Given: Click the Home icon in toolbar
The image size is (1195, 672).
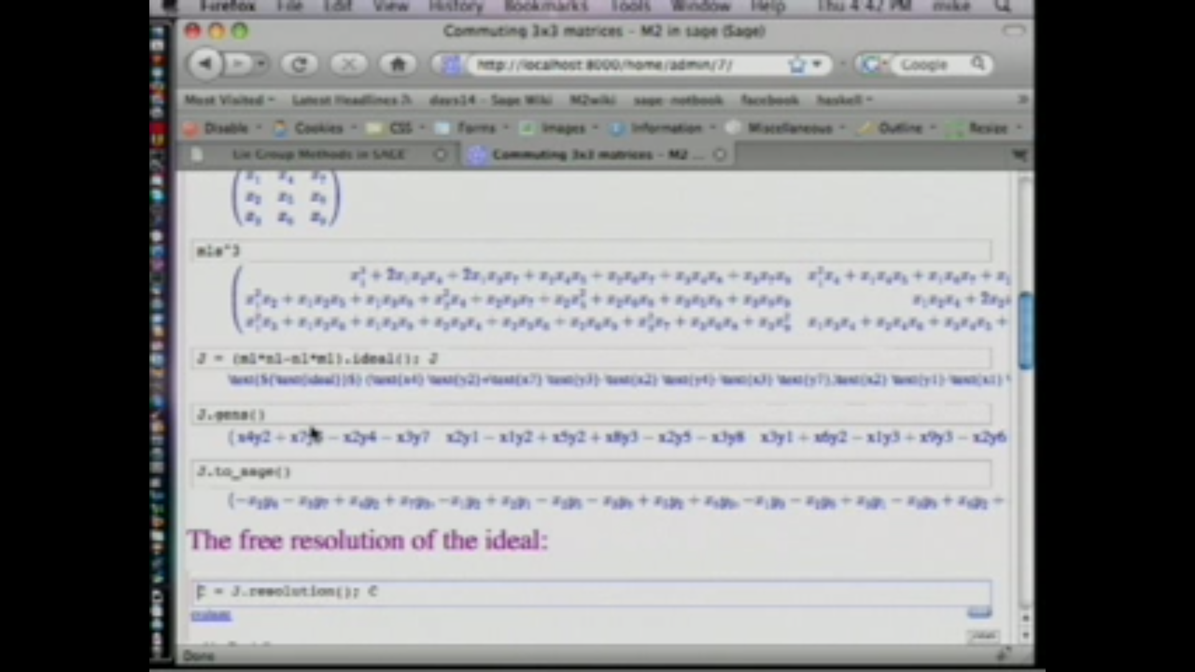Looking at the screenshot, I should (x=398, y=64).
